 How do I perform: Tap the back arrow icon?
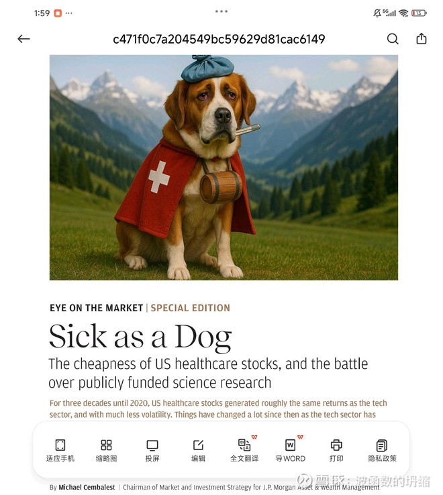pos(23,39)
